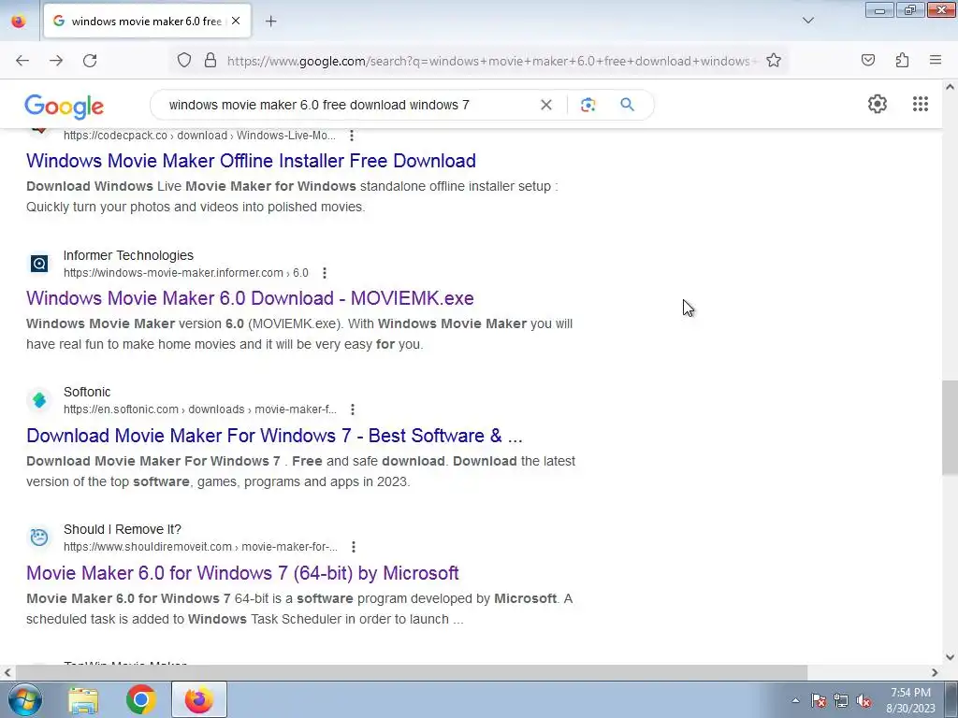This screenshot has width=958, height=718.
Task: Open the network status tray icon
Action: click(841, 700)
